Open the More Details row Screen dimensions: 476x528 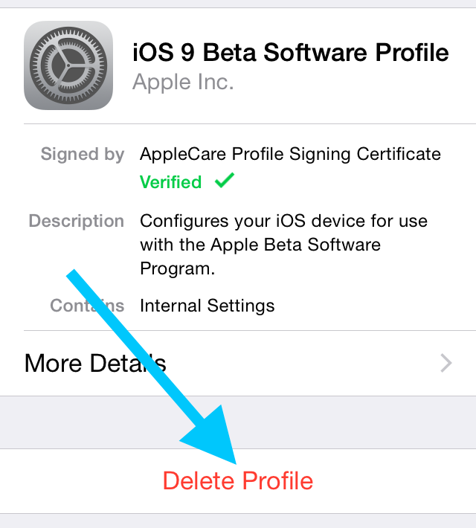tap(238, 364)
